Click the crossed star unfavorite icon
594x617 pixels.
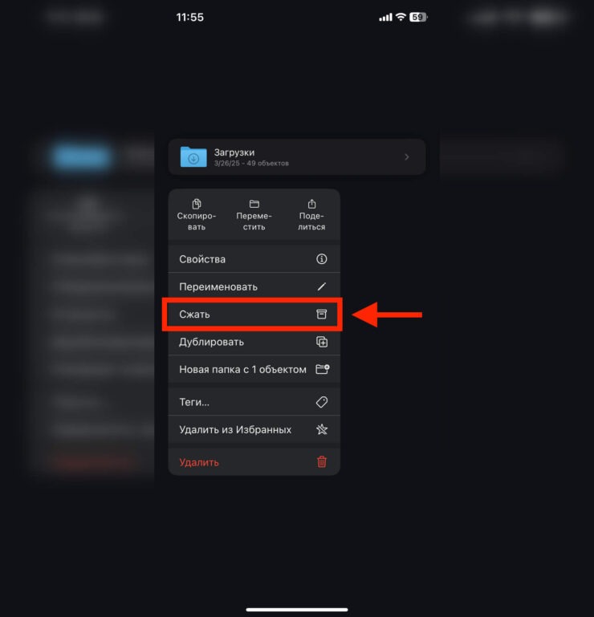point(322,429)
